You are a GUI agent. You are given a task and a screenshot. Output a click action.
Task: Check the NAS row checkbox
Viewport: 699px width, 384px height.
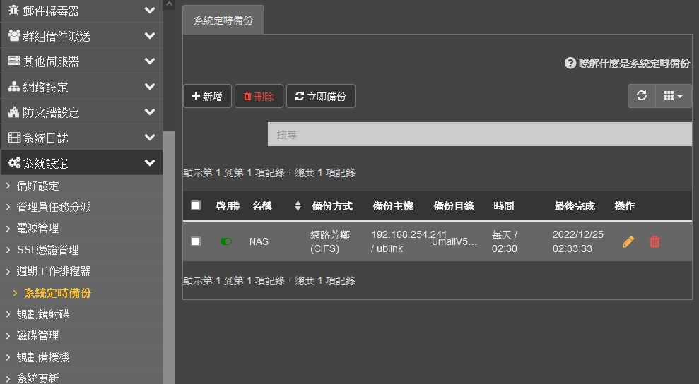coord(196,241)
